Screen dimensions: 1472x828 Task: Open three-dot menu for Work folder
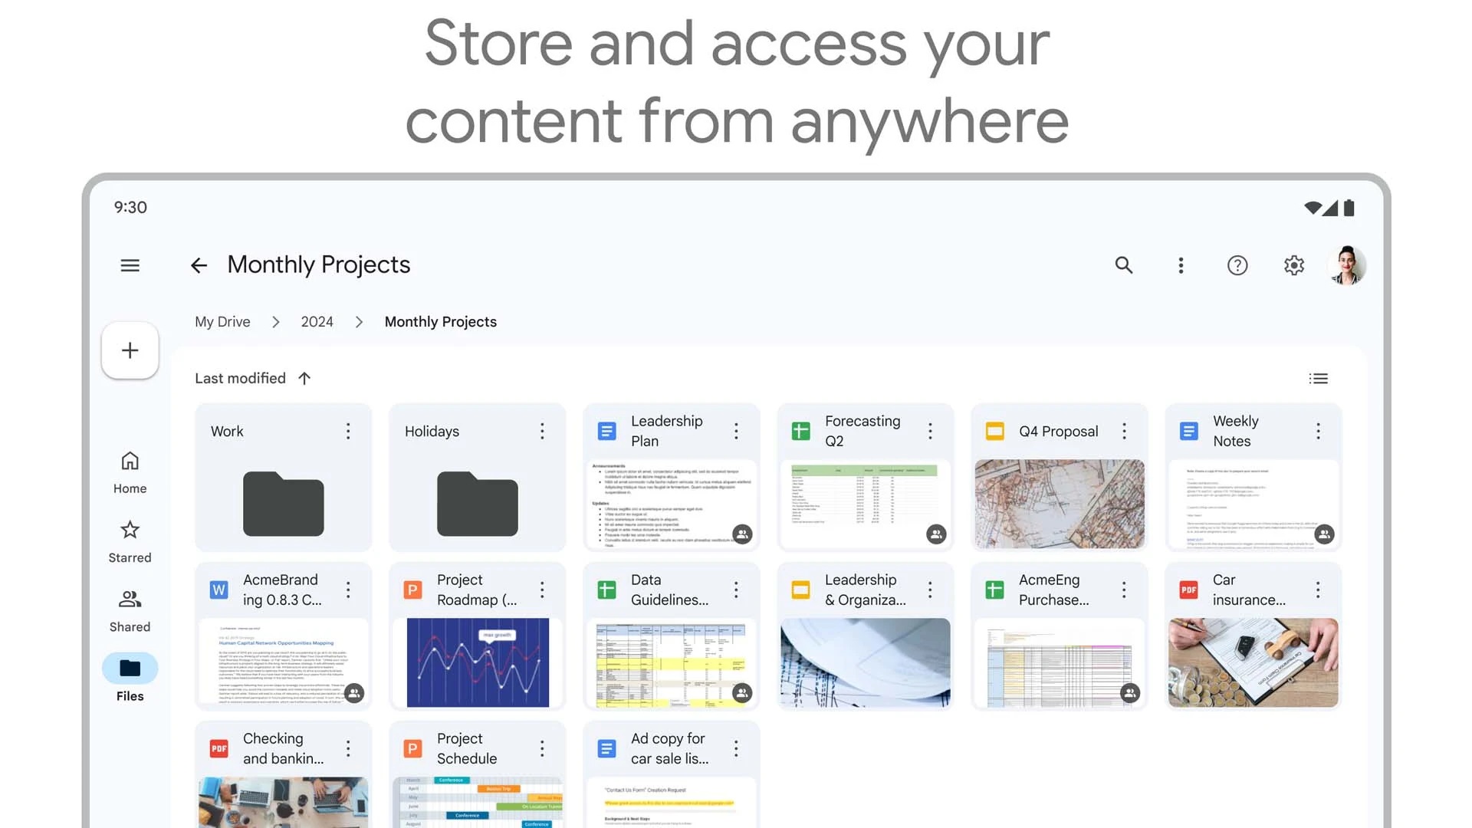[348, 431]
